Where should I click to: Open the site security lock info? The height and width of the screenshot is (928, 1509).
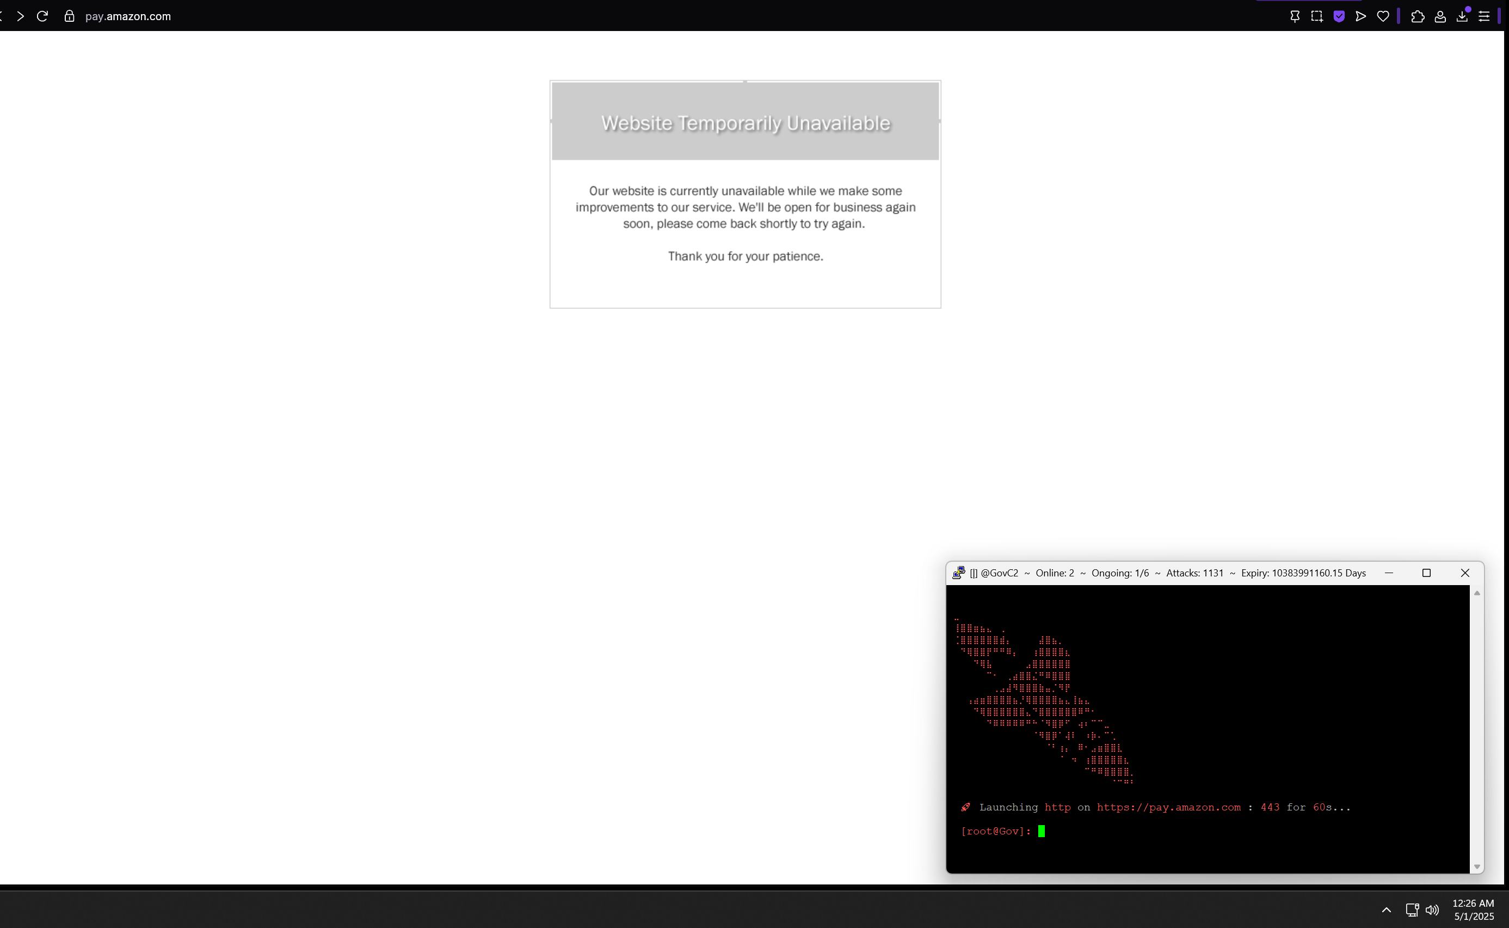click(69, 16)
